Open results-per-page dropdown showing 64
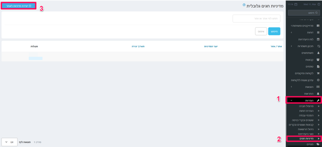The image size is (322, 147). [10, 142]
